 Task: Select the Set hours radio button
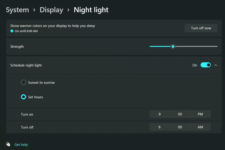click(x=23, y=97)
